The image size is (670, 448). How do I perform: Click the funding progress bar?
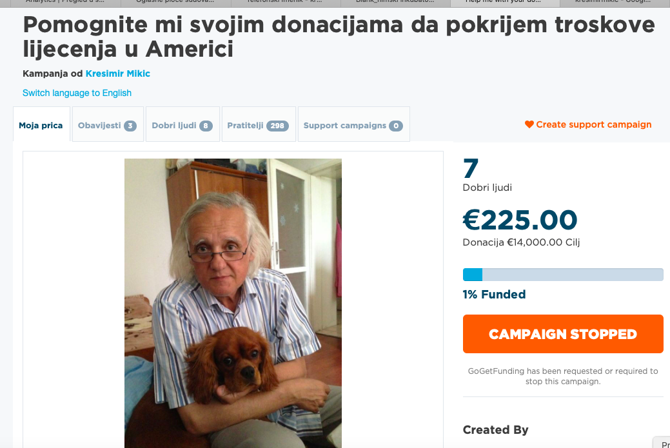click(x=563, y=275)
